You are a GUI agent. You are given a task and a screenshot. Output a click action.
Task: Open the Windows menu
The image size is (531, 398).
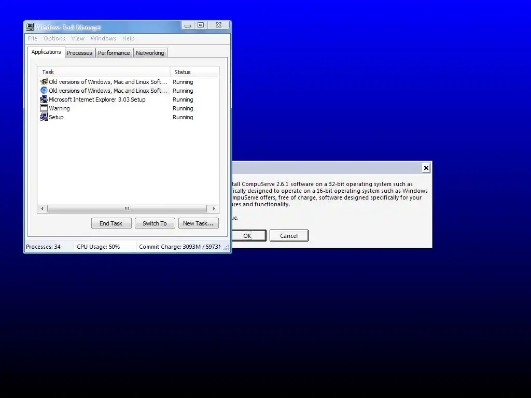[103, 38]
